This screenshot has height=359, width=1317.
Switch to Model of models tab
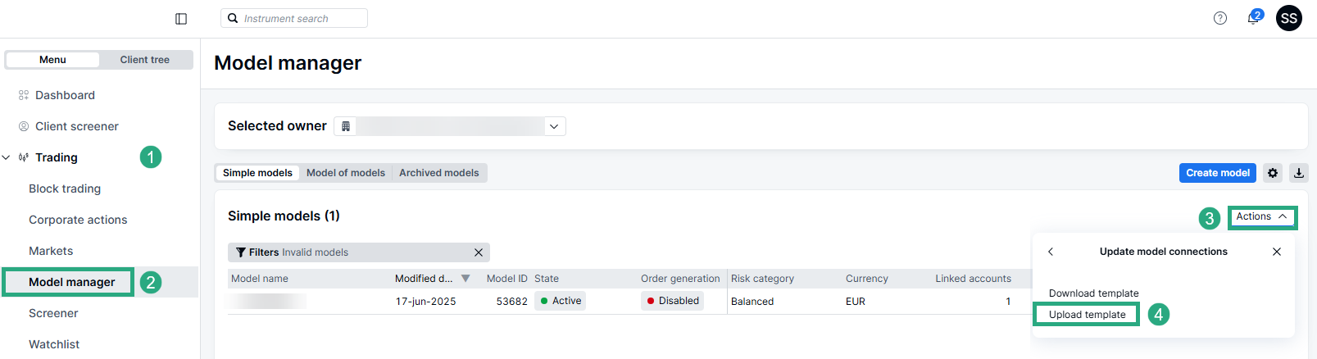point(345,173)
